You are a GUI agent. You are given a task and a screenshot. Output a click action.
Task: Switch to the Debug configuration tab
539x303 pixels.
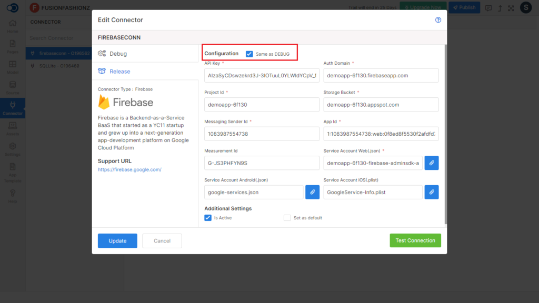pos(145,54)
